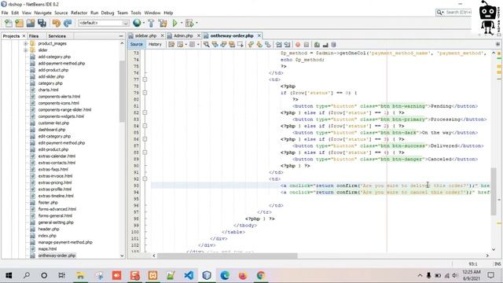The height and width of the screenshot is (283, 503).
Task: Collapse the code fold at line 82
Action: point(145,112)
